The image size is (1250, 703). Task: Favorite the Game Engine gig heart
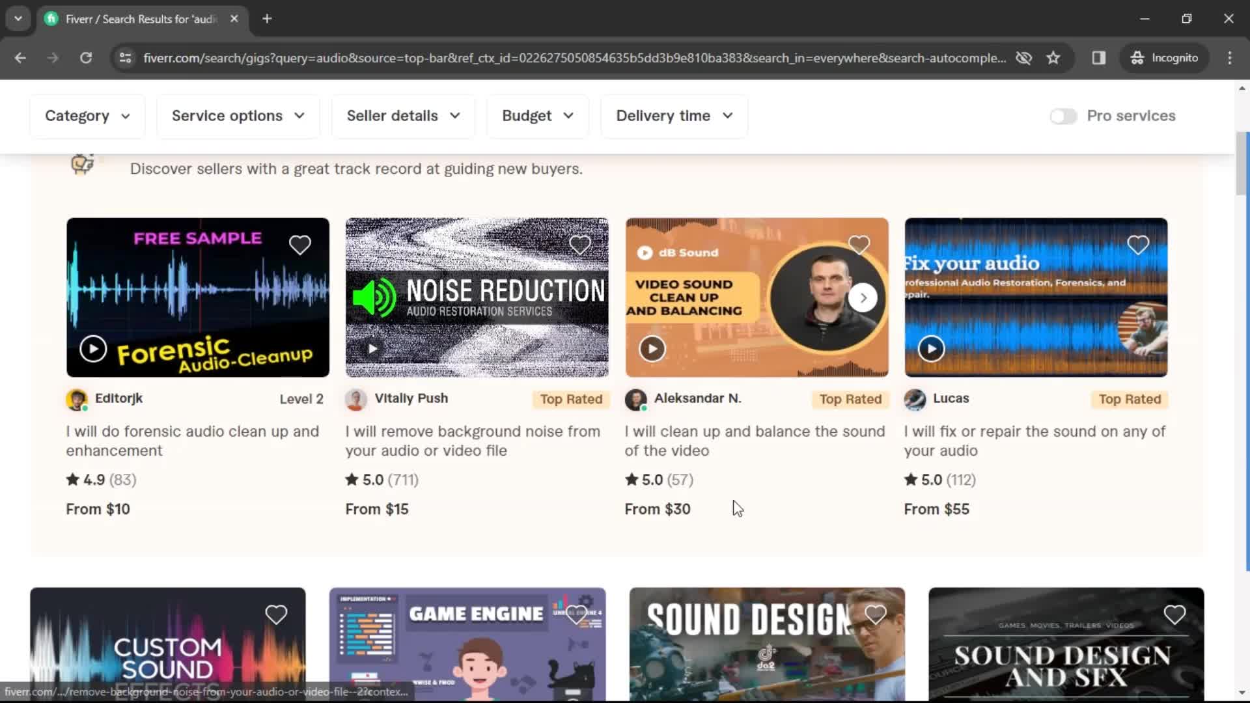point(576,614)
